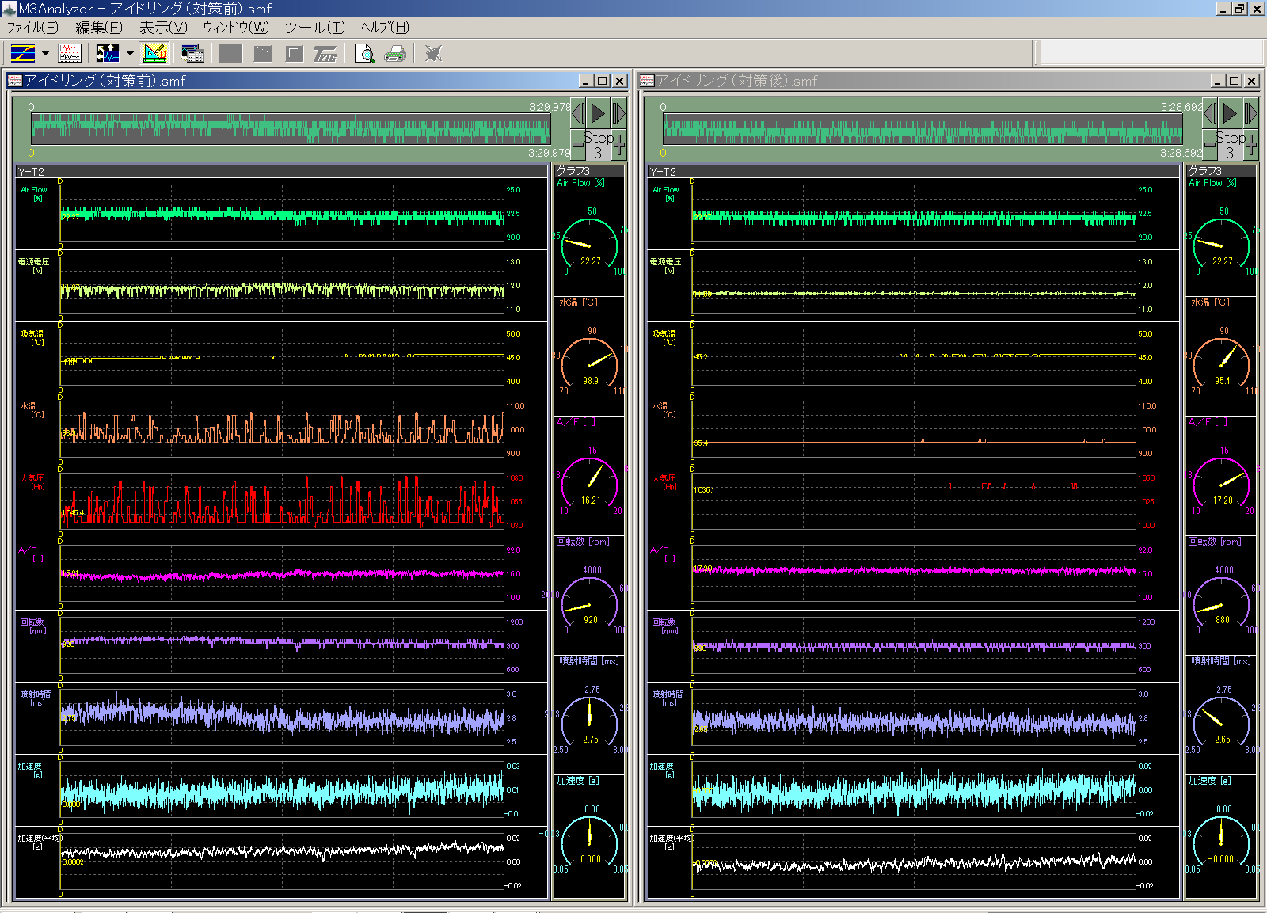The width and height of the screenshot is (1267, 913).
Task: Click the red and black waveform list icon
Action: point(70,54)
